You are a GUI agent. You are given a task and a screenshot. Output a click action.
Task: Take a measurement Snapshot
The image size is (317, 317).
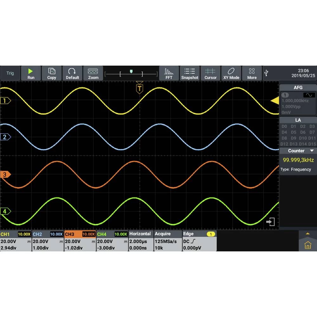point(190,73)
